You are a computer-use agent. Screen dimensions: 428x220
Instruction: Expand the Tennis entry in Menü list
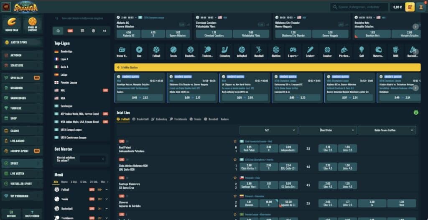107,199
